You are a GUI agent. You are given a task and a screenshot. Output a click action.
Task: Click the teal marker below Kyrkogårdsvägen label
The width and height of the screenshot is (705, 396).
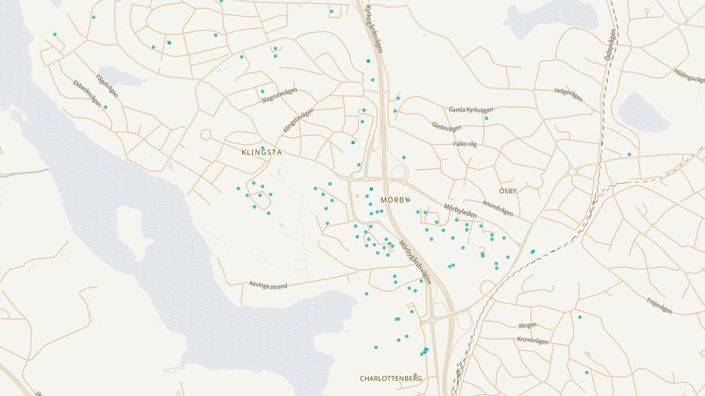click(368, 61)
